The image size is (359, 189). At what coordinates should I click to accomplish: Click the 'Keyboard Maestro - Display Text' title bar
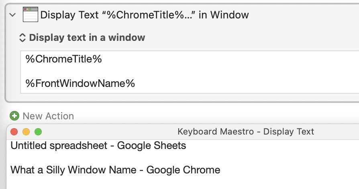(245, 131)
